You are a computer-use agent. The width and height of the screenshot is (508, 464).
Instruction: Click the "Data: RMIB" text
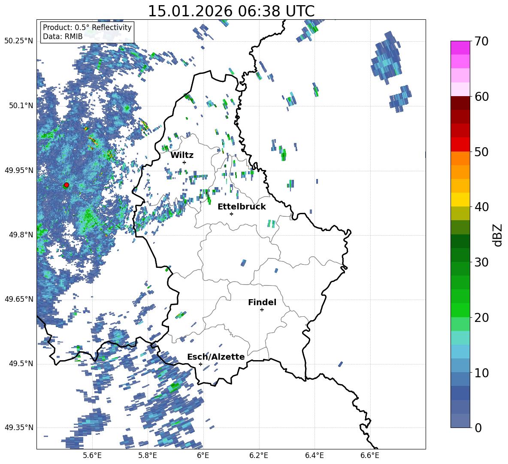[63, 36]
